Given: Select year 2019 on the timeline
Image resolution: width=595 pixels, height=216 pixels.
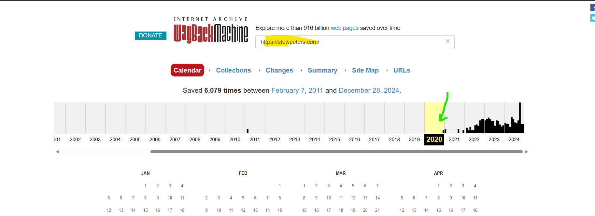Looking at the screenshot, I should pyautogui.click(x=414, y=139).
